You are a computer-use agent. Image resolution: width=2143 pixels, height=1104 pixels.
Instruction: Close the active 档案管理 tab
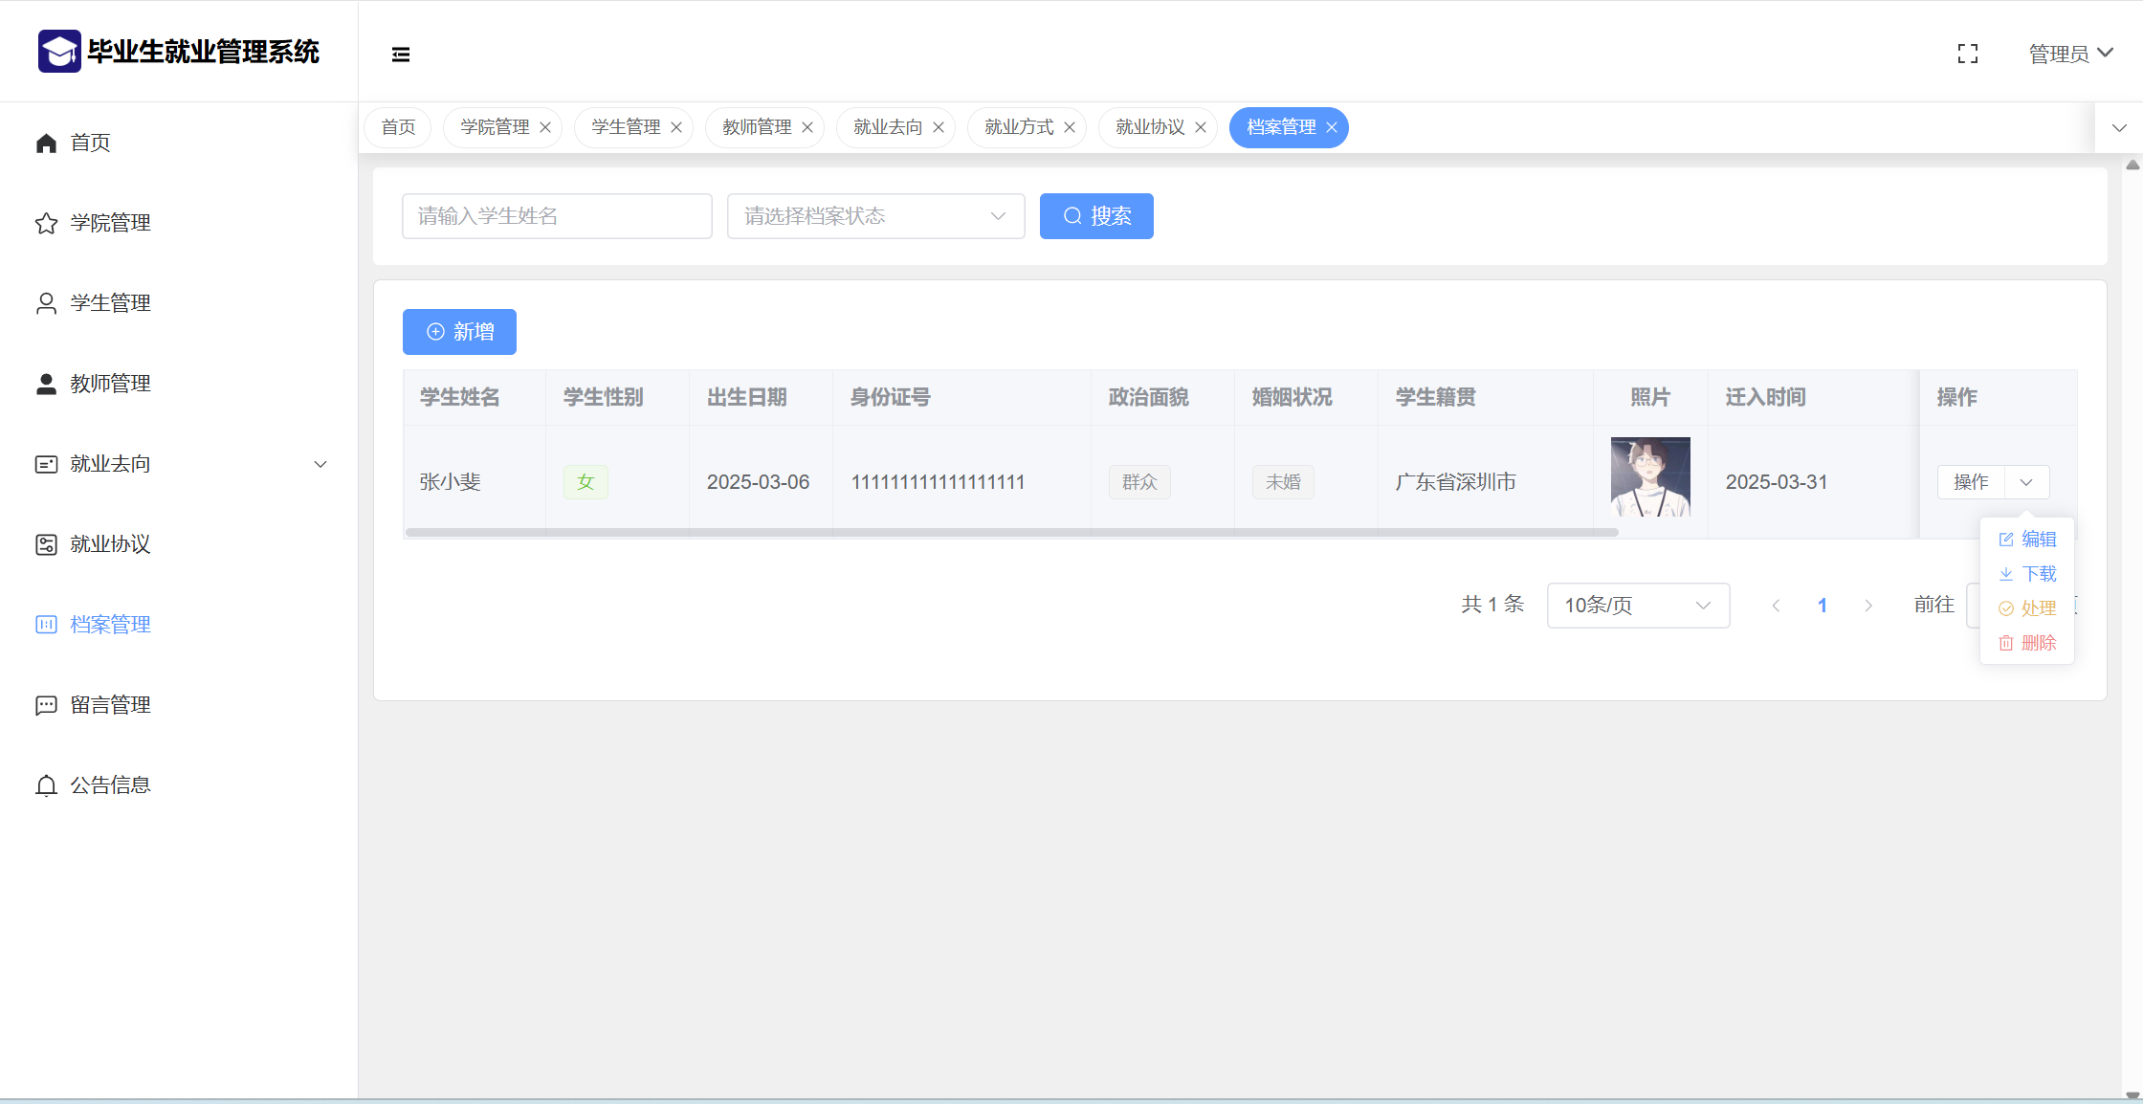point(1332,127)
